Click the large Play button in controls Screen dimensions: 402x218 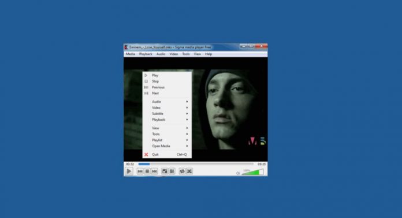[129, 171]
